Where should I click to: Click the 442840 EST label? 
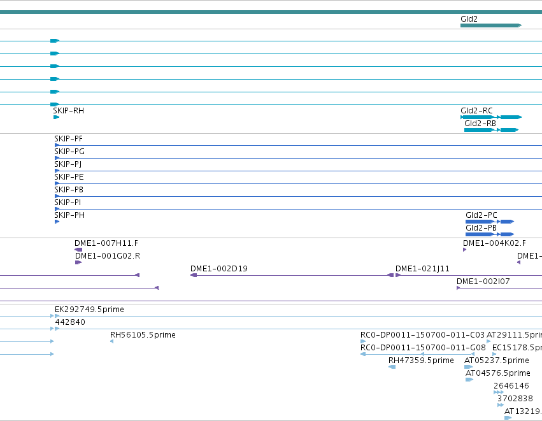tap(70, 322)
